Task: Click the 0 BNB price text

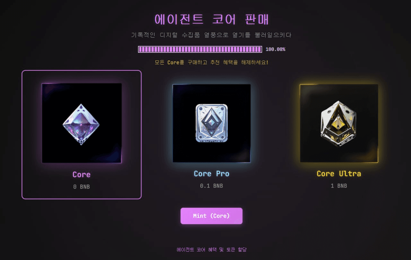Action: [x=82, y=187]
